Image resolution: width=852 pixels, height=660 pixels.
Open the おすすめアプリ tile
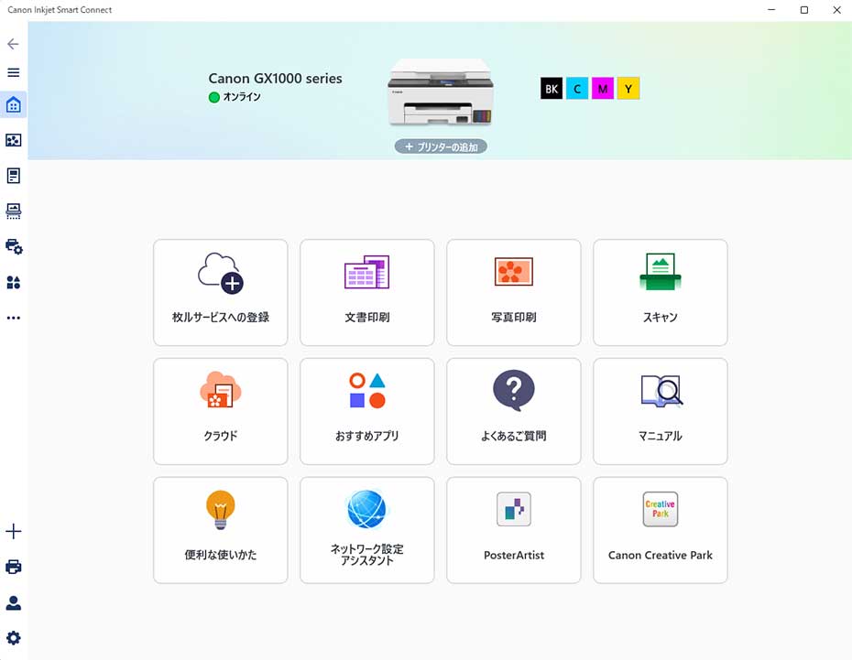pos(367,411)
